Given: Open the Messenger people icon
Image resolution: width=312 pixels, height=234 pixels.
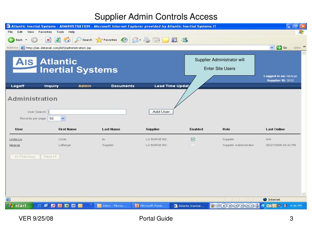Looking at the screenshot, I should (x=185, y=40).
